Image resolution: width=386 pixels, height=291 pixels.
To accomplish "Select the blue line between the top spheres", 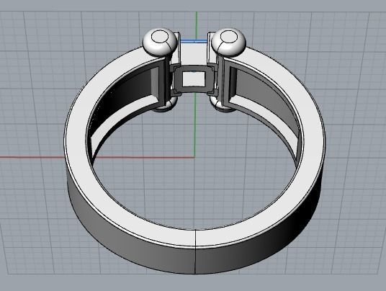I will click(x=194, y=41).
